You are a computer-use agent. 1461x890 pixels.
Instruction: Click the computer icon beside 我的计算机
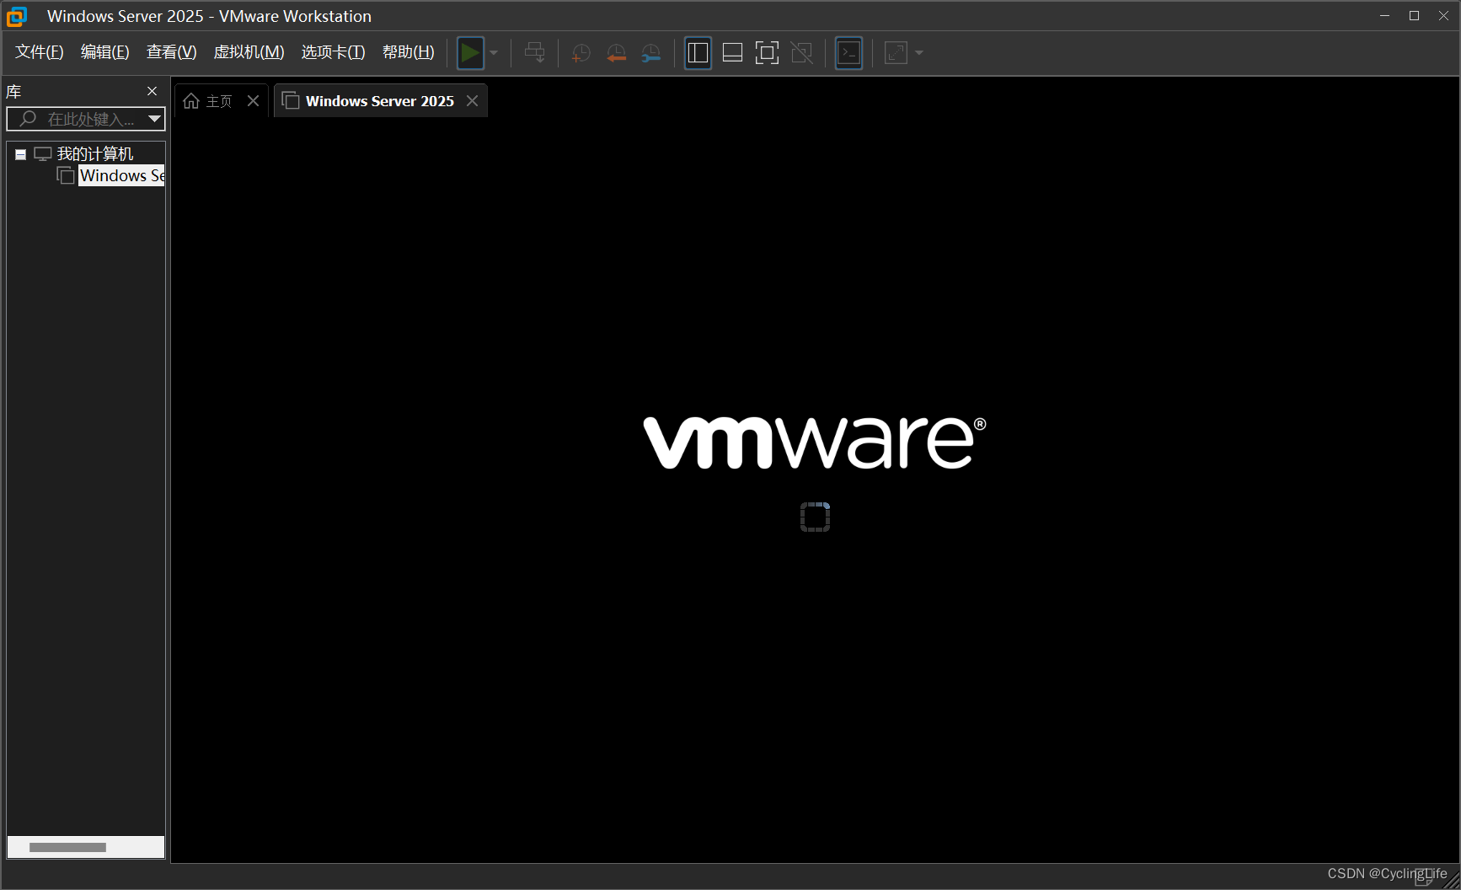pos(43,154)
